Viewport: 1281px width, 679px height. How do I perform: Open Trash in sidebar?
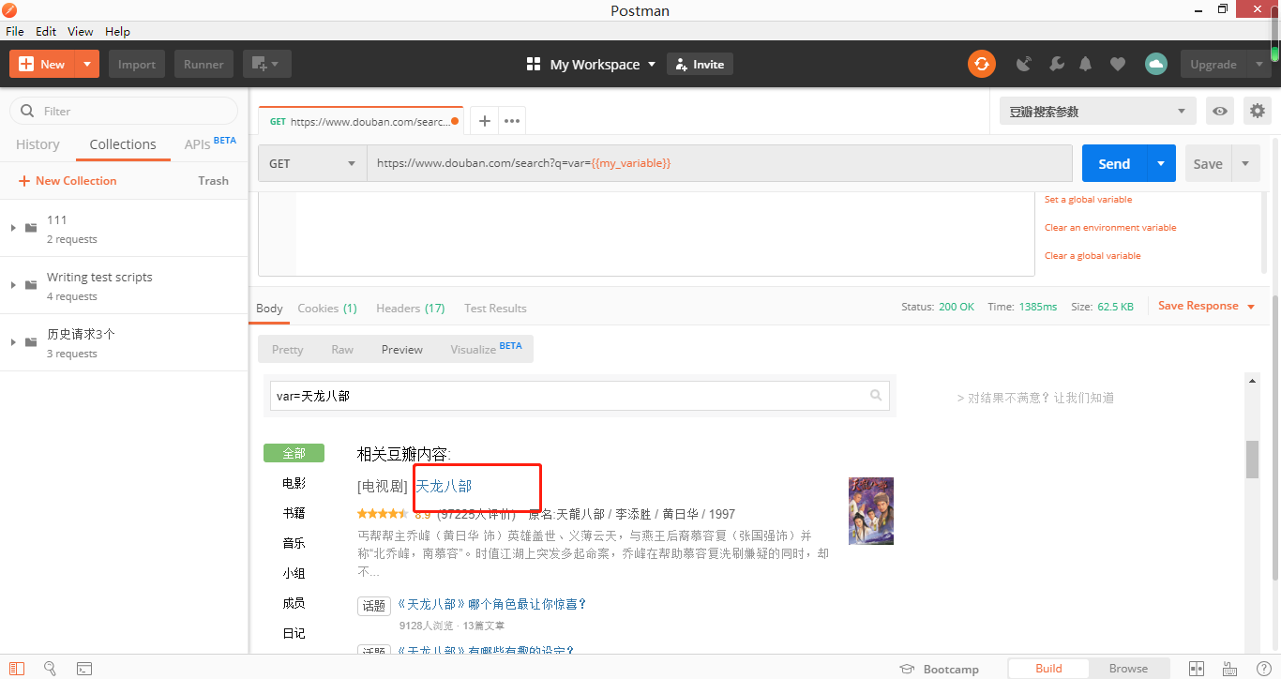pos(213,180)
